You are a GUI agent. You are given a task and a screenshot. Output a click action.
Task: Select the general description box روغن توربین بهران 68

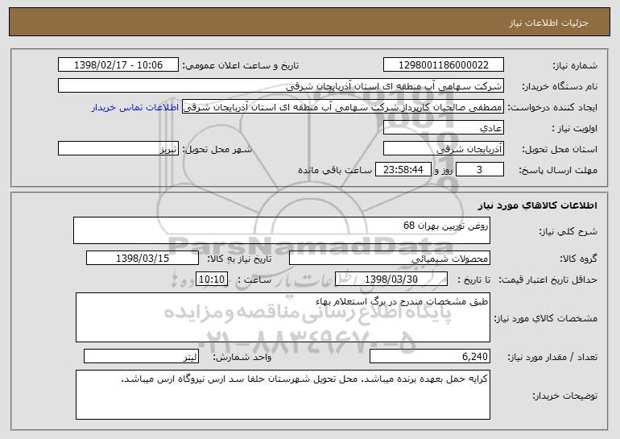coord(282,230)
